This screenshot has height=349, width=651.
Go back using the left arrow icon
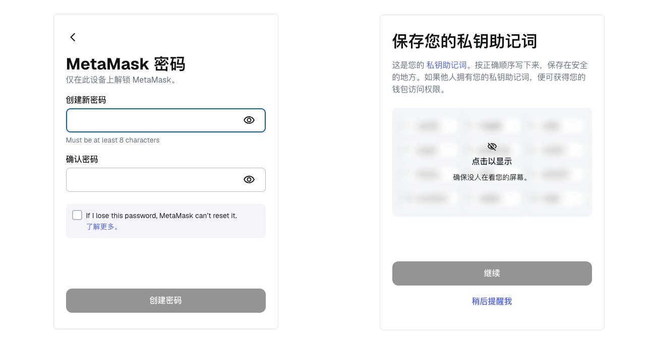pos(73,37)
